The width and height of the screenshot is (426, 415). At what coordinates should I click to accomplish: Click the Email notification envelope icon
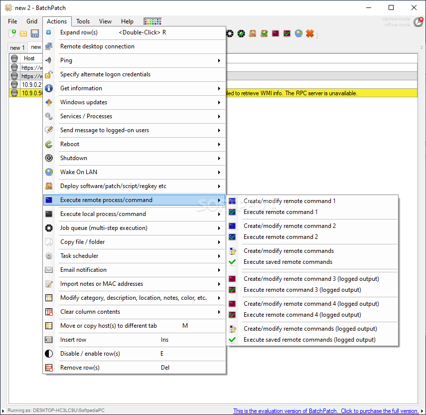pos(49,270)
